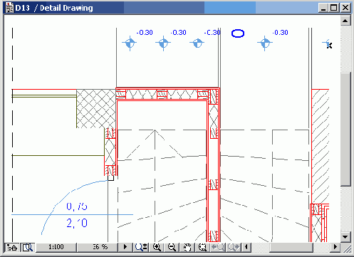The height and width of the screenshot is (257, 354).
Task: Click the next zoom icon
Action: [x=234, y=247]
